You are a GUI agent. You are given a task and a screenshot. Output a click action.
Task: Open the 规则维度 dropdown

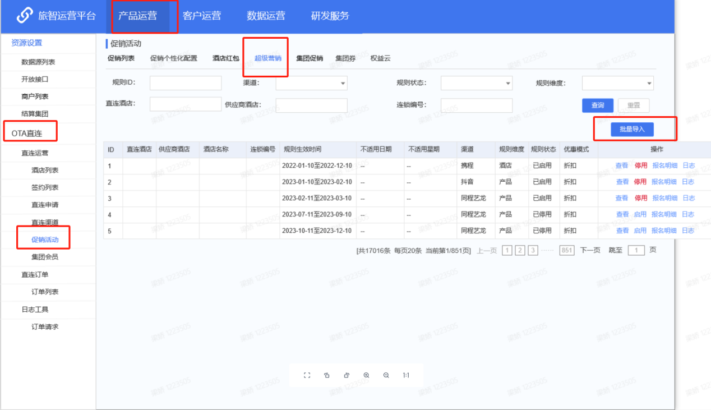pos(618,83)
